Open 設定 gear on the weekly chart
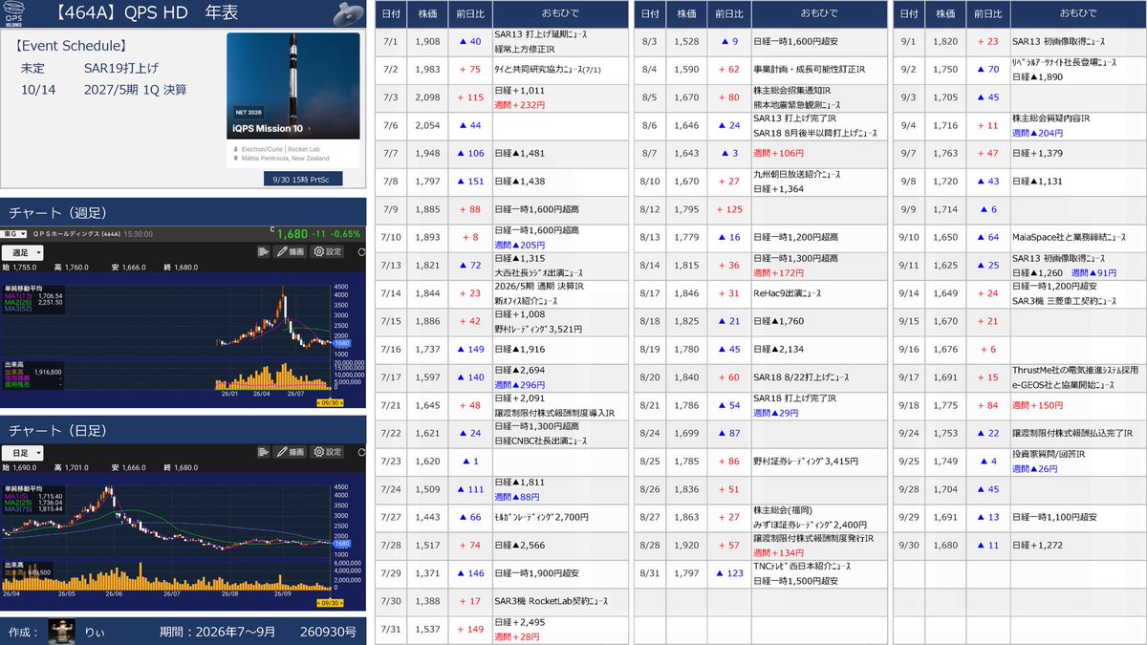The height and width of the screenshot is (645, 1147). [328, 251]
